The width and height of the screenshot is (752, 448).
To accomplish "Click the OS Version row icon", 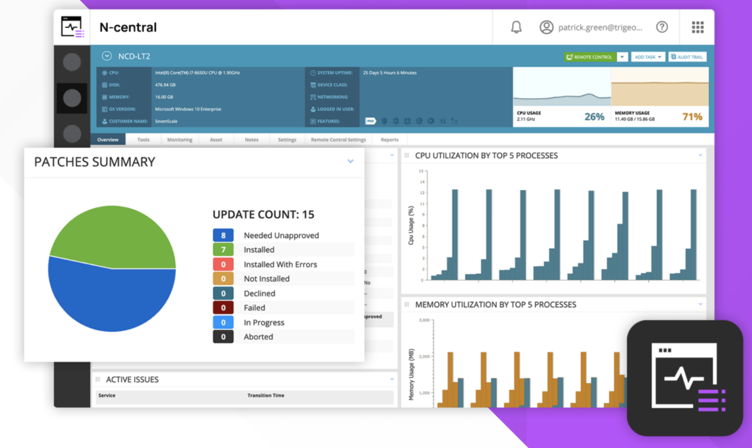I will pyautogui.click(x=105, y=109).
